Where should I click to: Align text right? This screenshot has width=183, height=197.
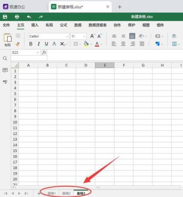tap(132, 44)
